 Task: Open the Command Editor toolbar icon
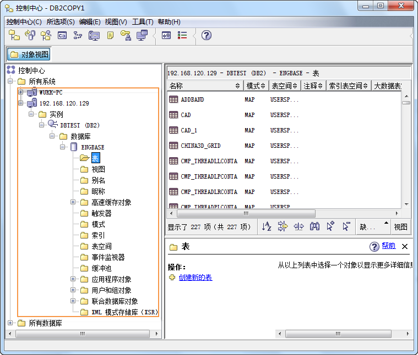pos(62,36)
